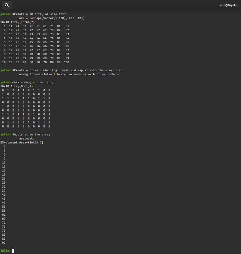The image size is (241, 254).
Task: Click the blinking cursor block after last prompt
Action: [13, 251]
